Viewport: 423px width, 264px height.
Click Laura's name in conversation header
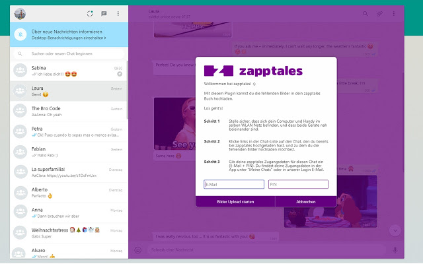[154, 11]
